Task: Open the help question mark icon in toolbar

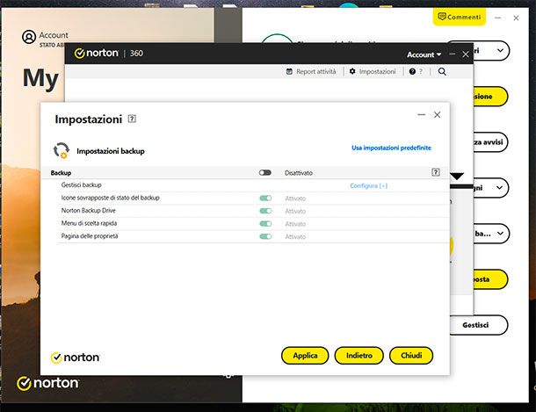Action: 412,71
